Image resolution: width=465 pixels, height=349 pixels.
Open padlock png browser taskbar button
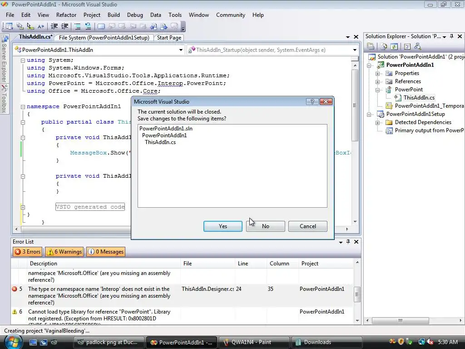[x=109, y=342]
